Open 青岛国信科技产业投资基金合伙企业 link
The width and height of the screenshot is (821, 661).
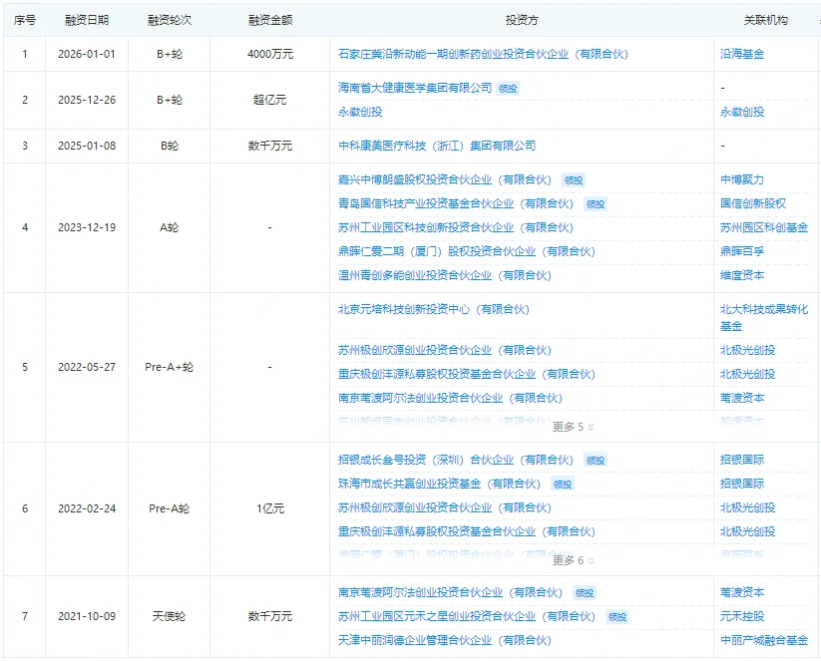click(456, 203)
